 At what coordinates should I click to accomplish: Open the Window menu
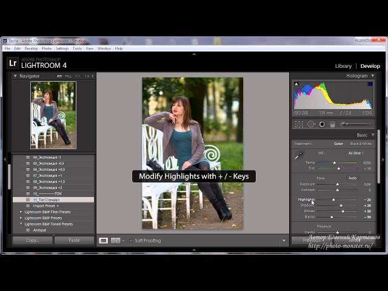[104, 48]
